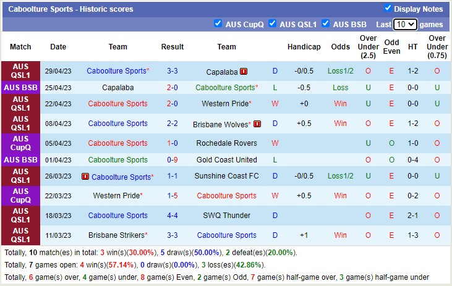Screen dimensions: 452x286
Task: Click red card icon next to Capalaba
Action: click(x=244, y=71)
